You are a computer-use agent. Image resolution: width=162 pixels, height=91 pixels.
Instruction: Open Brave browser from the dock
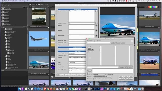45,89
